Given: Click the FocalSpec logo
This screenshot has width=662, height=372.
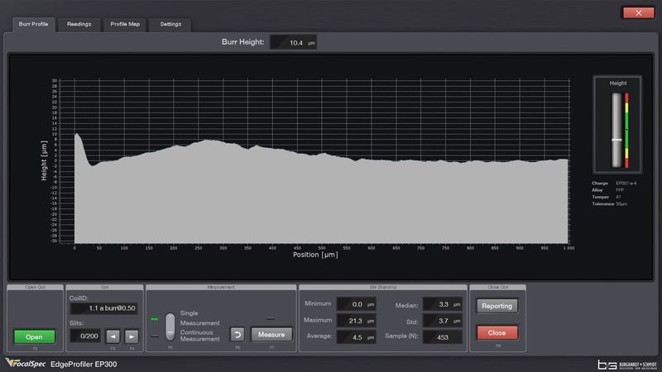Looking at the screenshot, I should click(x=26, y=363).
